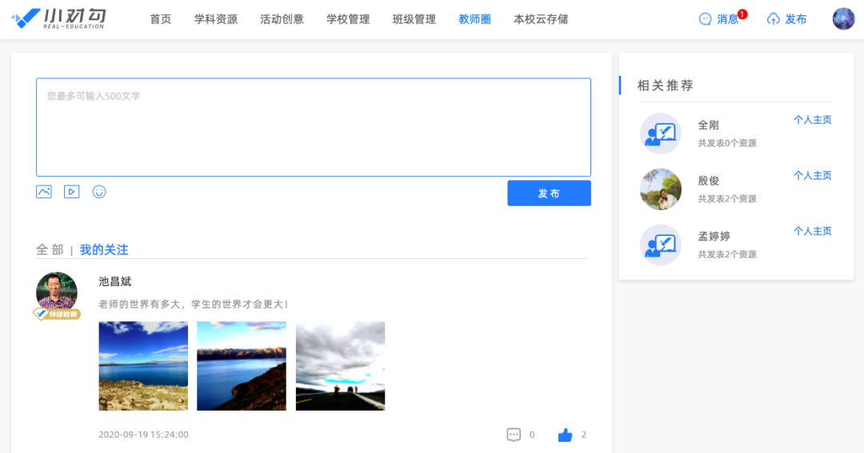Image resolution: width=864 pixels, height=453 pixels.
Task: Click the insert image icon below text box
Action: pos(44,192)
